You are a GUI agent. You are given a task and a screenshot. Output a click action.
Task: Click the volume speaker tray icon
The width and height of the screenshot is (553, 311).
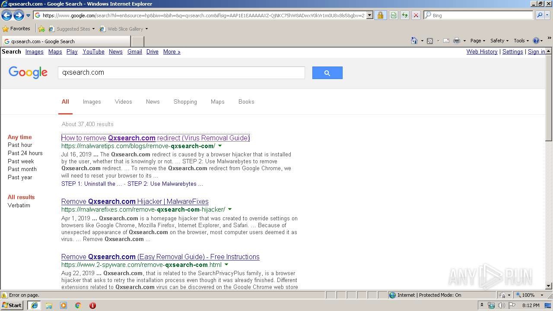501,305
